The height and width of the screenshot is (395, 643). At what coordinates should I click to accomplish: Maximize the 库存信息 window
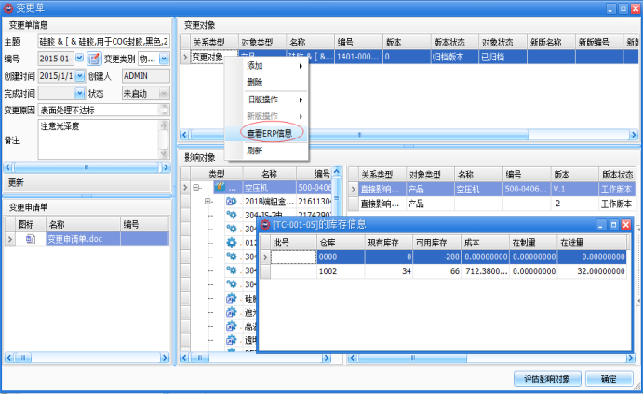point(613,225)
